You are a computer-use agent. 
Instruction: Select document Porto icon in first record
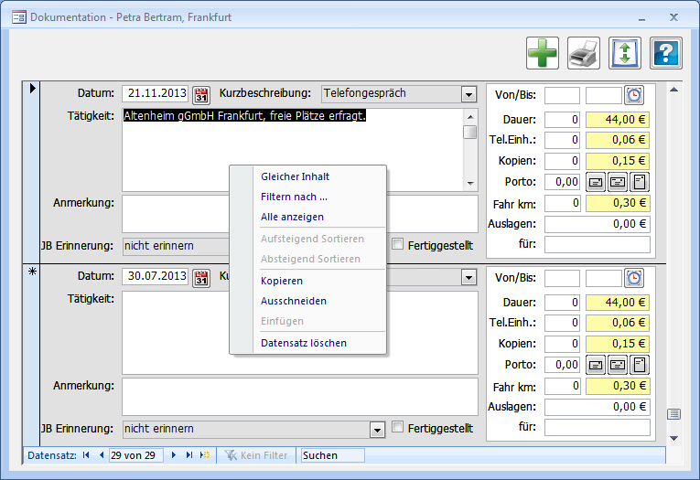[640, 182]
